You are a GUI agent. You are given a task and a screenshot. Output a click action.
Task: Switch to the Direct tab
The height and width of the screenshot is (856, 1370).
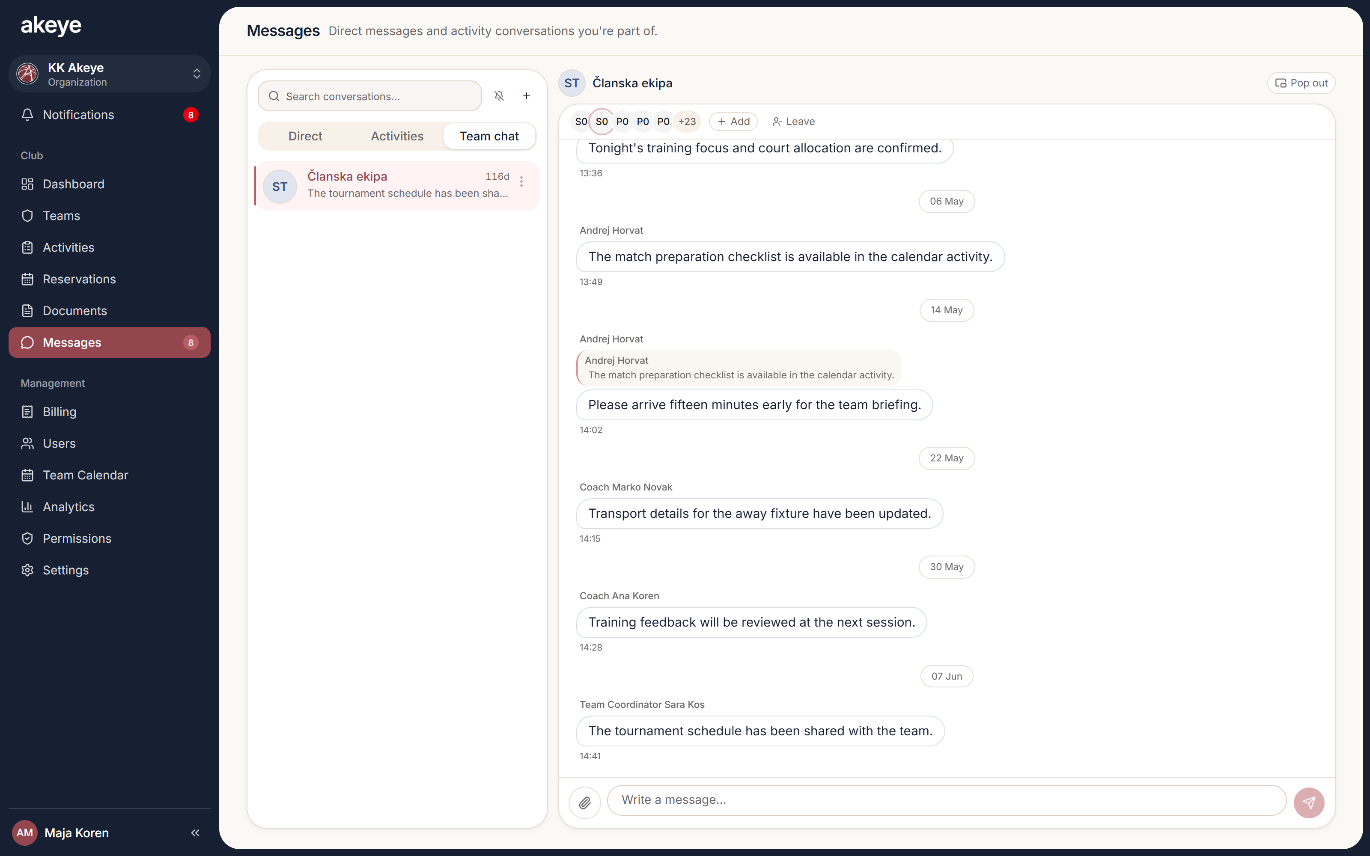(305, 136)
